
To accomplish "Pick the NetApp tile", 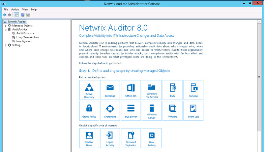I will point(194,90).
